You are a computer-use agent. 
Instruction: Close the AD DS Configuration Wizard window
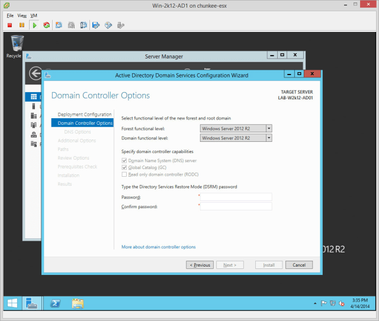[312, 74]
